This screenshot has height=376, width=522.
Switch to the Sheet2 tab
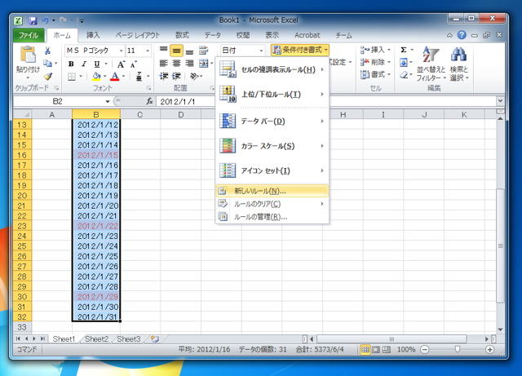(96, 339)
